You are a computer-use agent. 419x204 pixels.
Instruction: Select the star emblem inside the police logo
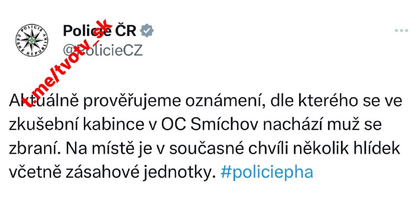click(32, 40)
